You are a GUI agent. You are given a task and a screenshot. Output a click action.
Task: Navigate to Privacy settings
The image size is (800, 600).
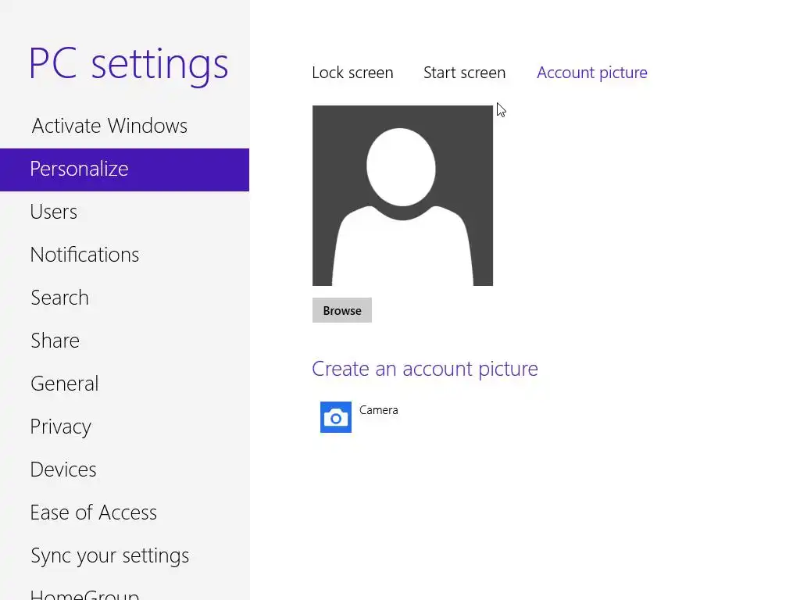61,427
